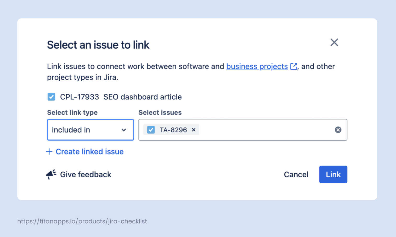Click the Create linked issue text
Screen dimensions: 396x237
pyautogui.click(x=89, y=152)
